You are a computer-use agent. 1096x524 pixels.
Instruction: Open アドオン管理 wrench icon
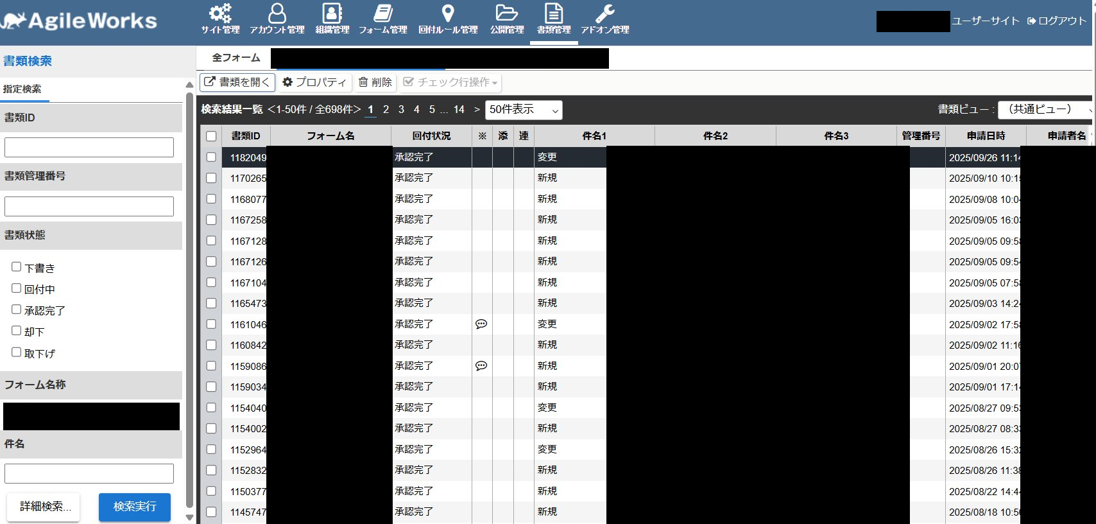(x=604, y=13)
